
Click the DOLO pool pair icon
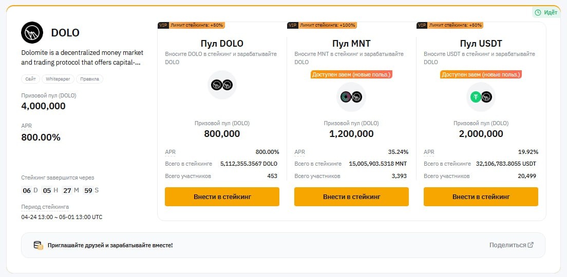(222, 85)
